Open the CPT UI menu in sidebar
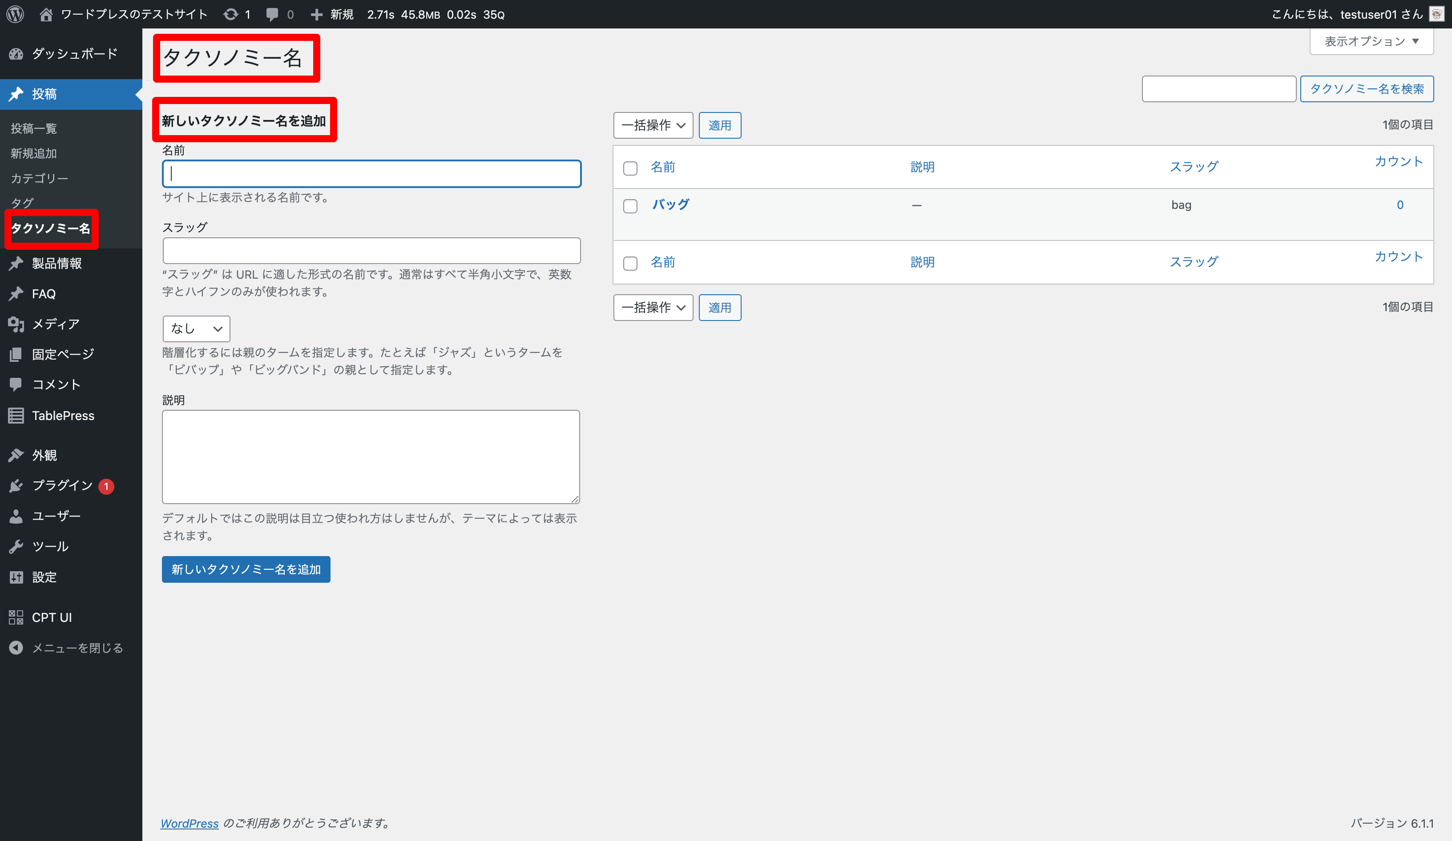 tap(52, 617)
